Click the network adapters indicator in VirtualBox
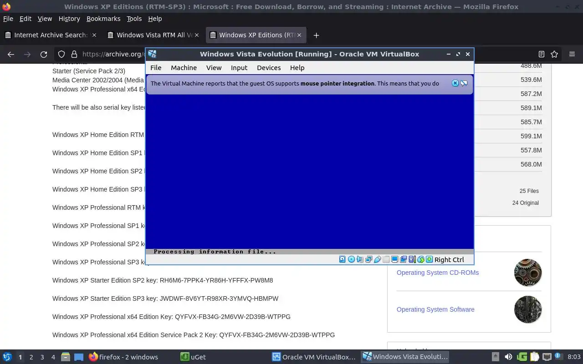The image size is (583, 364). [368, 259]
